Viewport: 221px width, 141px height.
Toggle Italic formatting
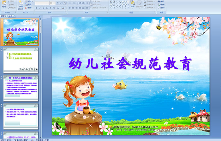40,8
